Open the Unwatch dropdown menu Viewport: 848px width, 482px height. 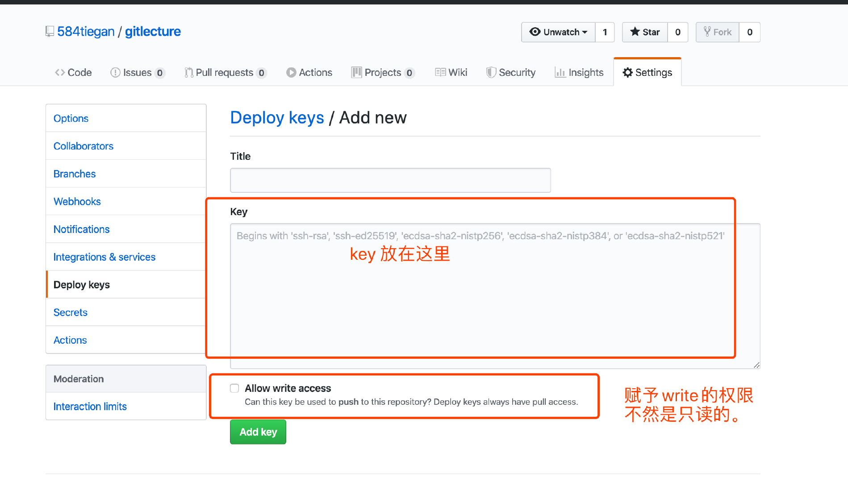pos(558,32)
